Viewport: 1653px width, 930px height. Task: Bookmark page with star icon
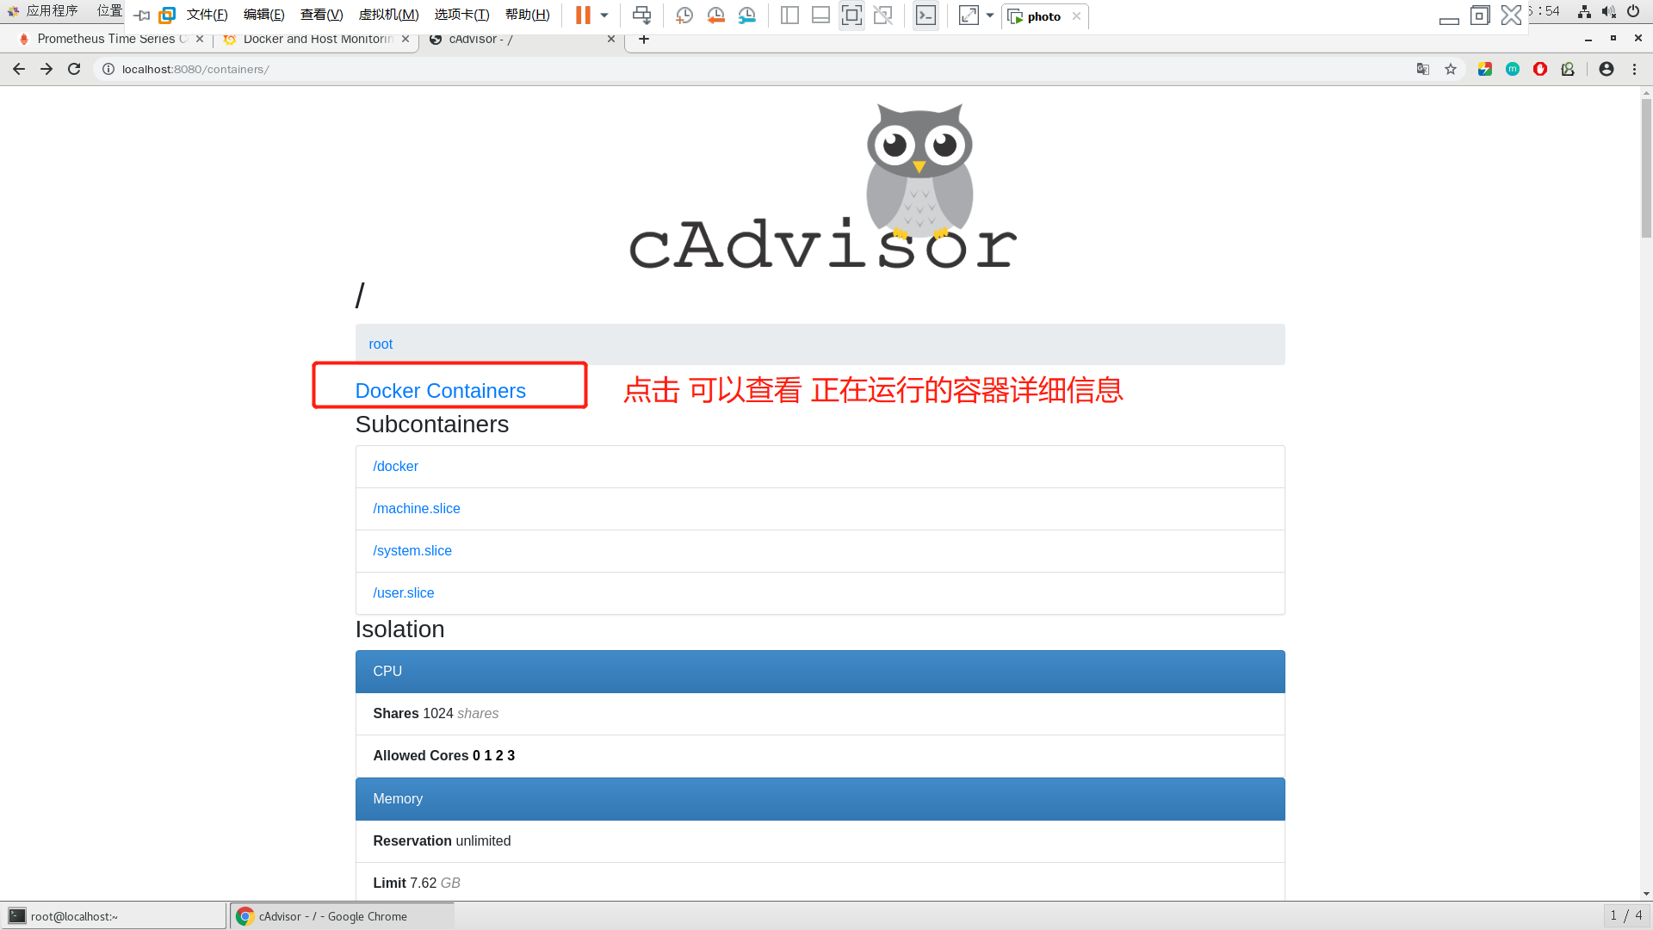pos(1451,69)
